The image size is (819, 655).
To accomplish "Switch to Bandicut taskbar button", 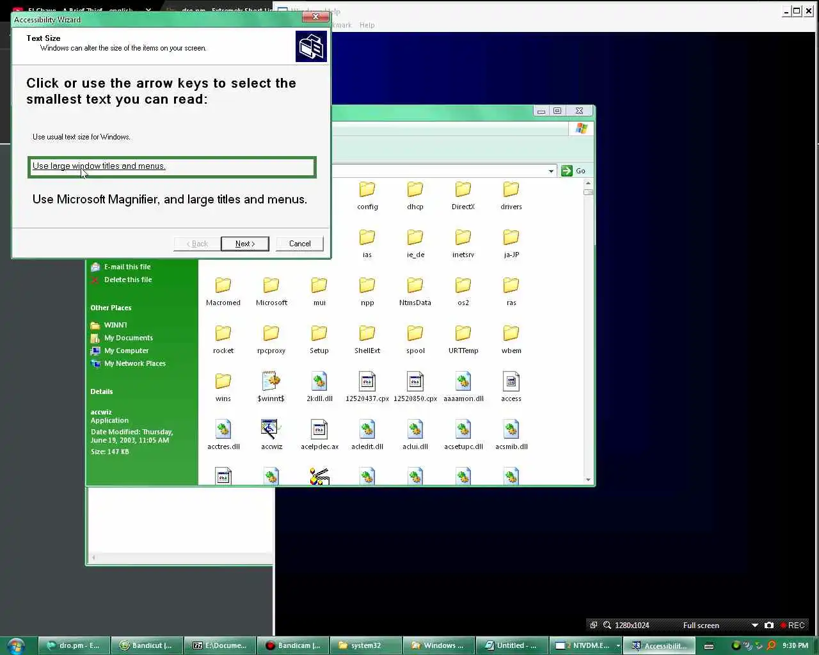I will coord(147,645).
